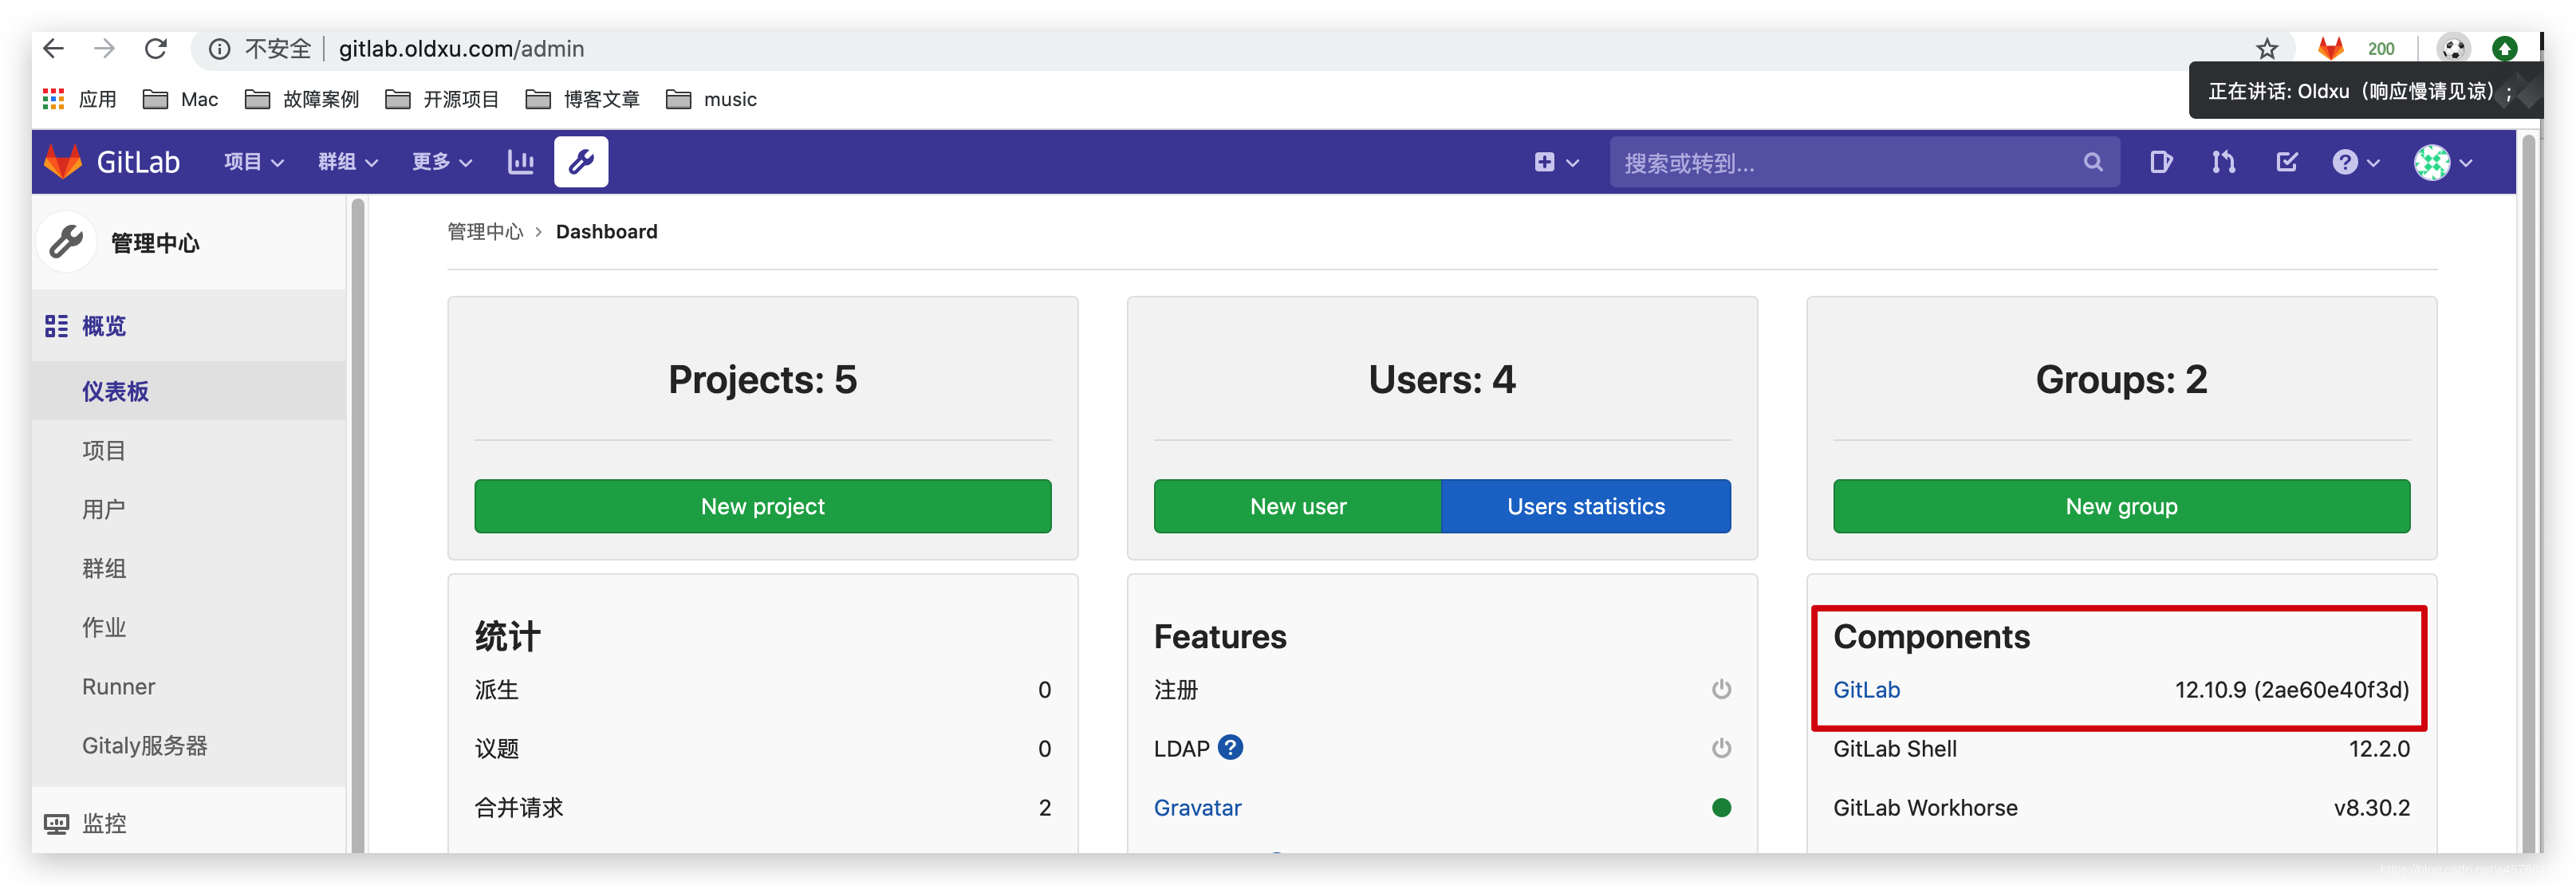Click the GitLab Workhorse version v8.30.2

click(2371, 807)
